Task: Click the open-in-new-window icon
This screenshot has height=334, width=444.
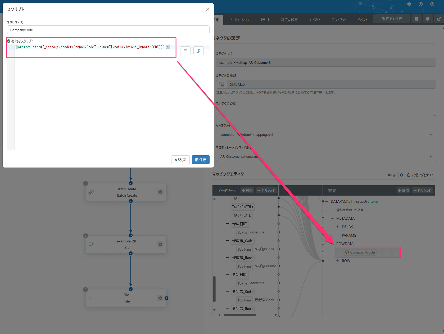Action: click(439, 19)
